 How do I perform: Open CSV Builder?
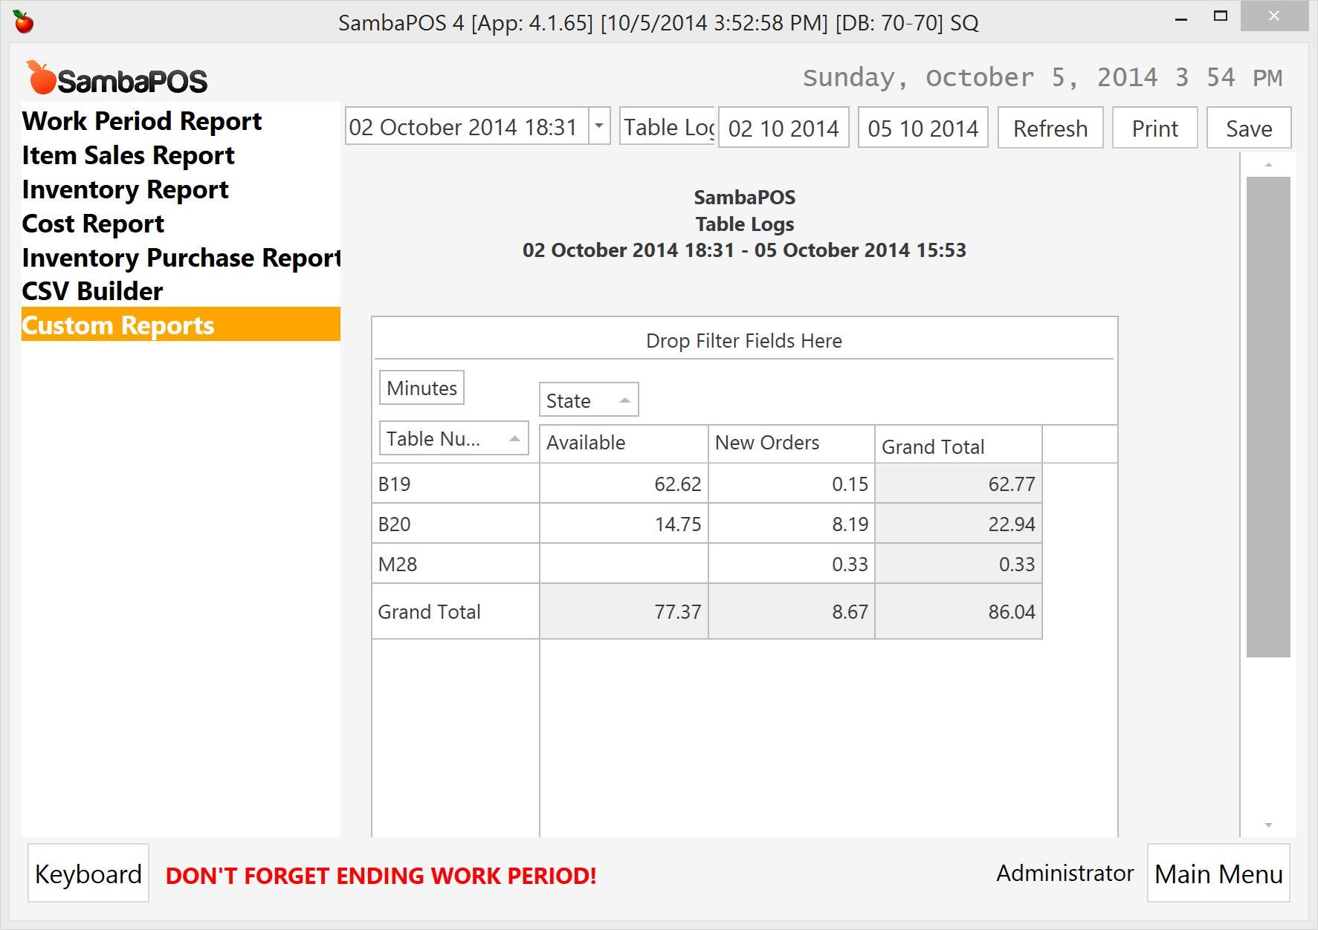(x=92, y=291)
